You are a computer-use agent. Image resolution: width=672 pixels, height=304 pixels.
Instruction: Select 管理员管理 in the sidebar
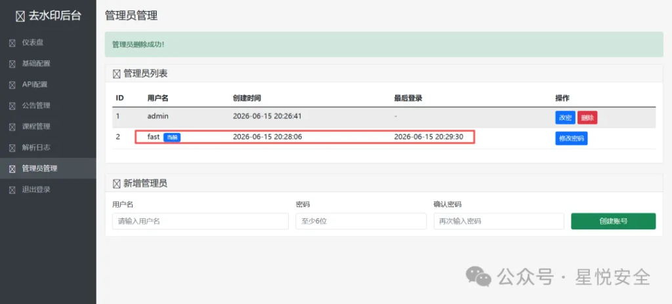[48, 168]
